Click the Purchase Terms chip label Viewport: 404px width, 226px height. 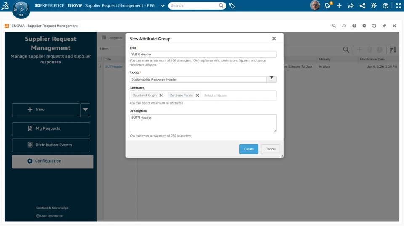[x=181, y=95]
